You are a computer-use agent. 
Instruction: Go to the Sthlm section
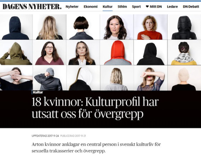tap(122, 7)
